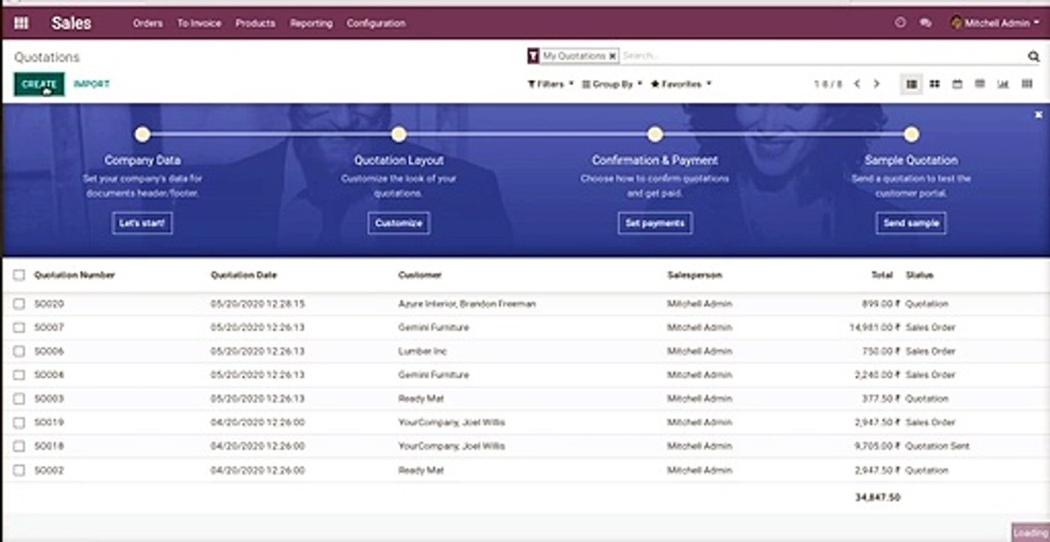
Task: Open the Reporting menu
Action: click(x=311, y=23)
